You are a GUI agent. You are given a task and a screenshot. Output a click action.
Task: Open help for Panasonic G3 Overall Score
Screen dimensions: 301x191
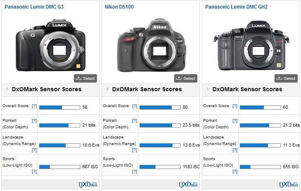click(34, 106)
